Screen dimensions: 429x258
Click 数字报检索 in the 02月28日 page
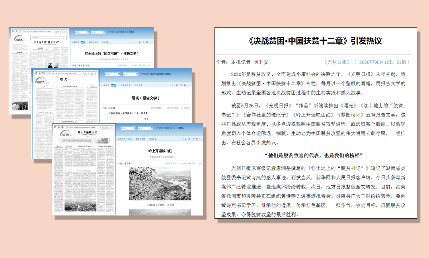coord(93,42)
